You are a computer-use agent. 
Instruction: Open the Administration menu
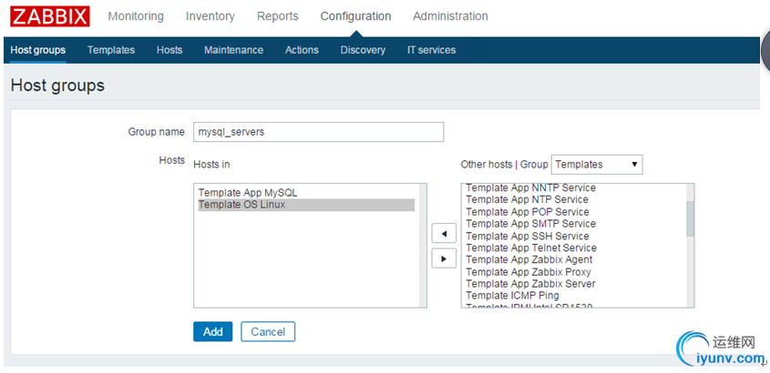pos(450,16)
